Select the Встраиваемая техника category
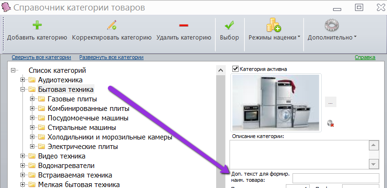 pyautogui.click(x=75, y=175)
